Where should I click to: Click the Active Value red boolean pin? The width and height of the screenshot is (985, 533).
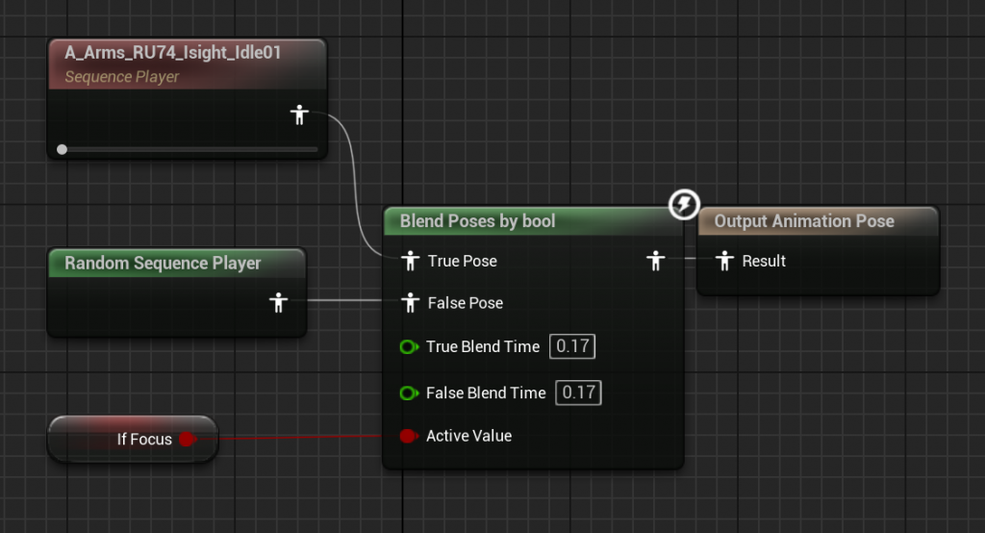coord(408,436)
